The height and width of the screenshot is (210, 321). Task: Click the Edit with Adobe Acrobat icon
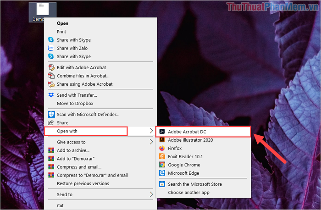coord(51,67)
